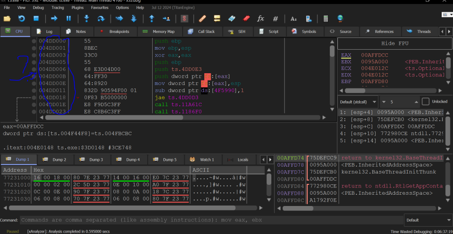Restart the debugged program
Image resolution: width=453 pixels, height=234 pixels.
point(21,19)
